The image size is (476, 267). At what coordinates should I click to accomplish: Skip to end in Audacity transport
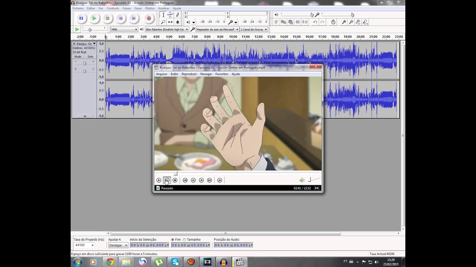click(134, 18)
